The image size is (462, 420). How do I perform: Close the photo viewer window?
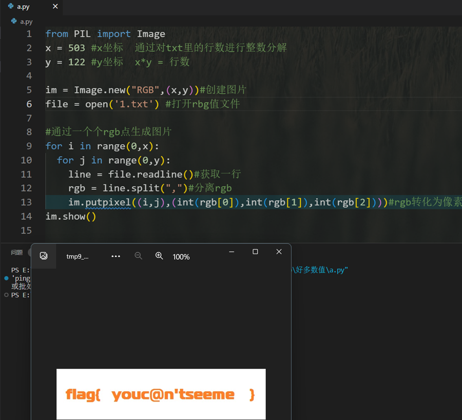pos(279,252)
